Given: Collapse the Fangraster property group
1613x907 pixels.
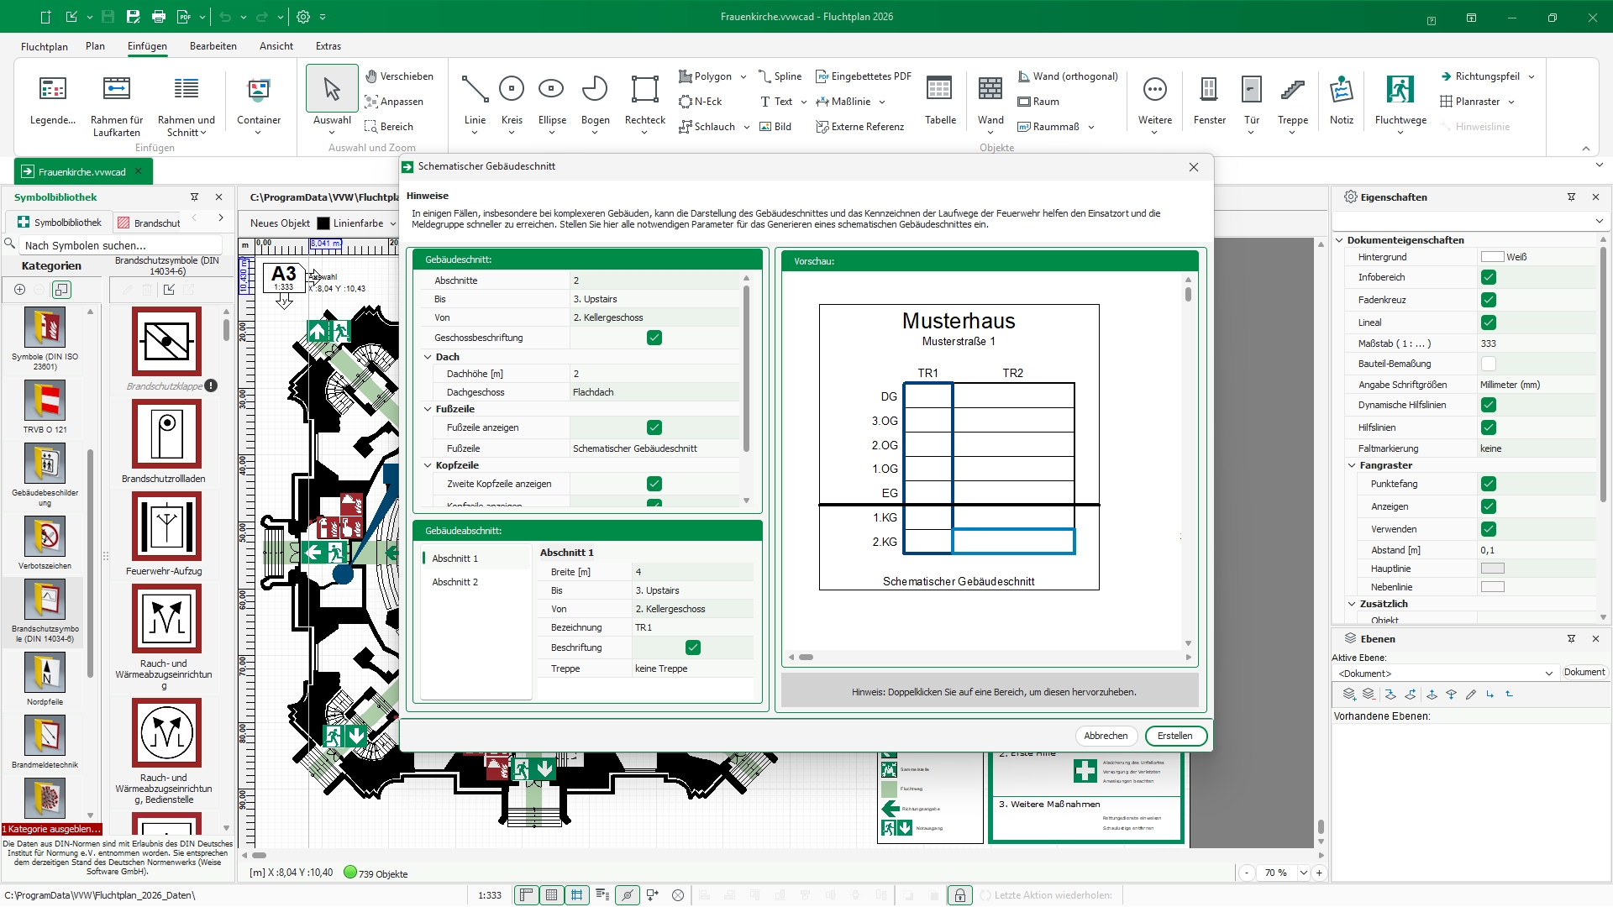Looking at the screenshot, I should [1352, 465].
